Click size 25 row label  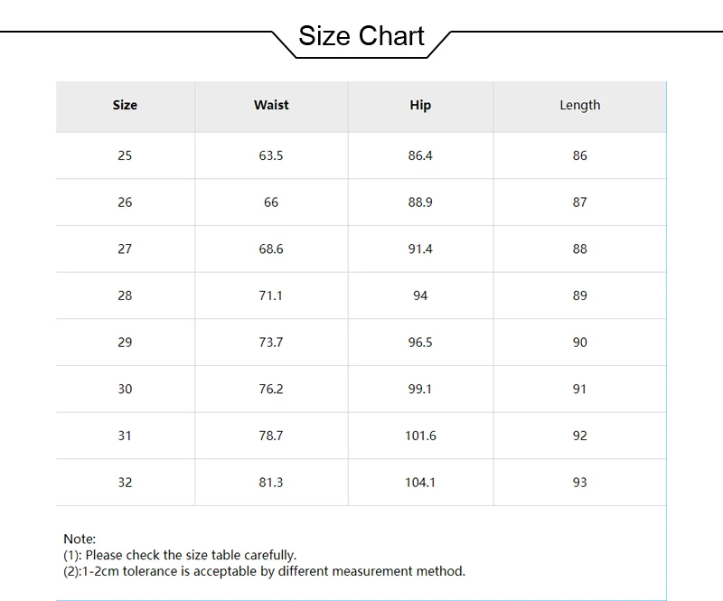coord(125,155)
